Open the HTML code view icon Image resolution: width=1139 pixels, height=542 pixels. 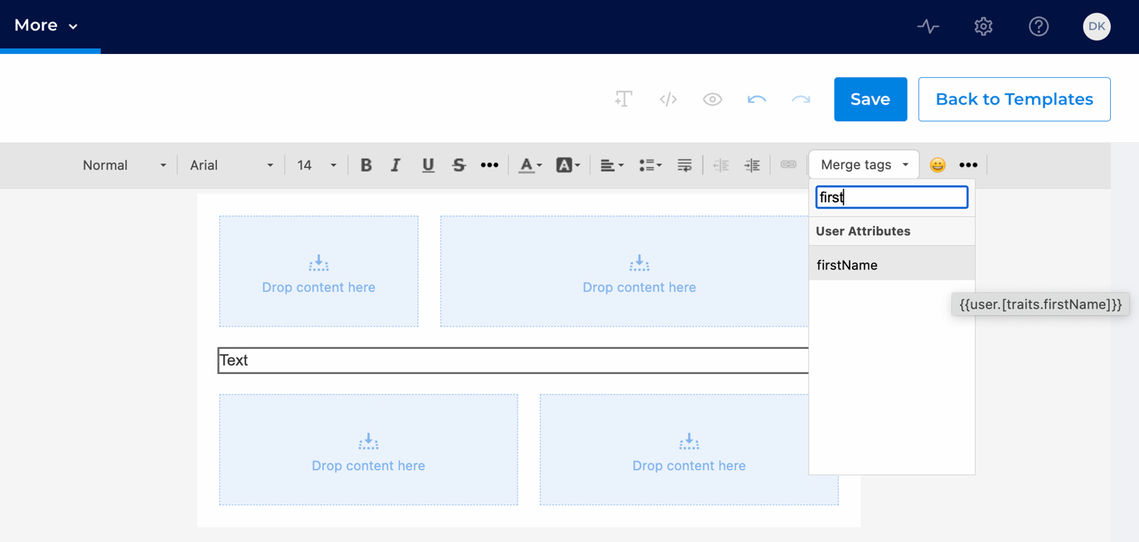pyautogui.click(x=668, y=99)
